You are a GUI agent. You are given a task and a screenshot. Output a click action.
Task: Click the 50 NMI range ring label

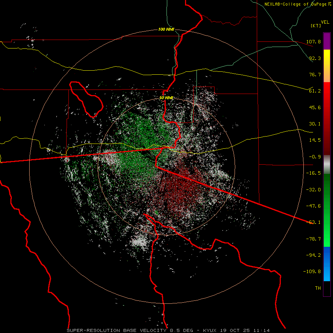[166, 98]
